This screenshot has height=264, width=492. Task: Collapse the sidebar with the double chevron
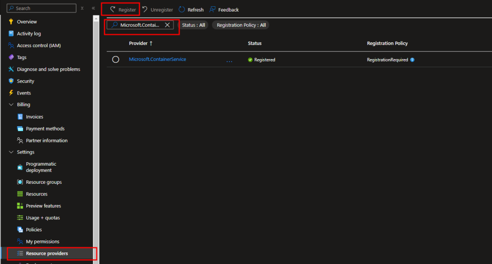coord(94,8)
